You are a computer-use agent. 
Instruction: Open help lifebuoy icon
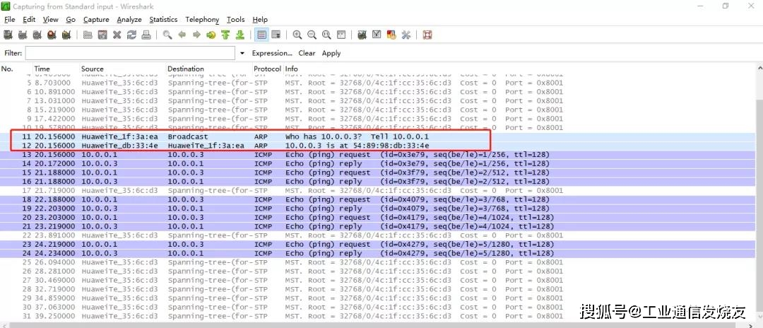[427, 35]
